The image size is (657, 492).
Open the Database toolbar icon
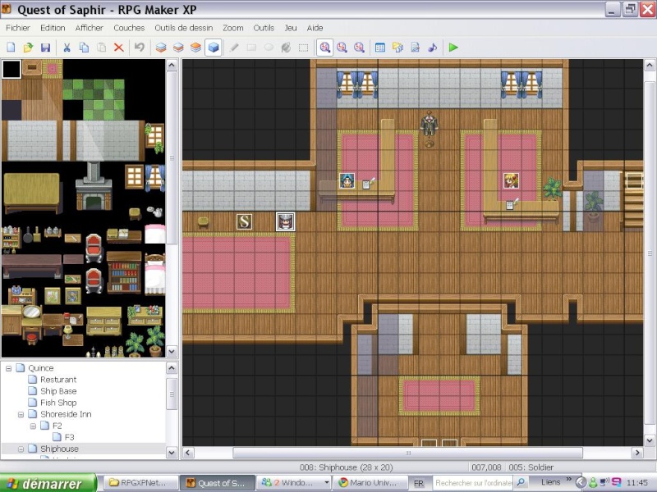pyautogui.click(x=380, y=48)
